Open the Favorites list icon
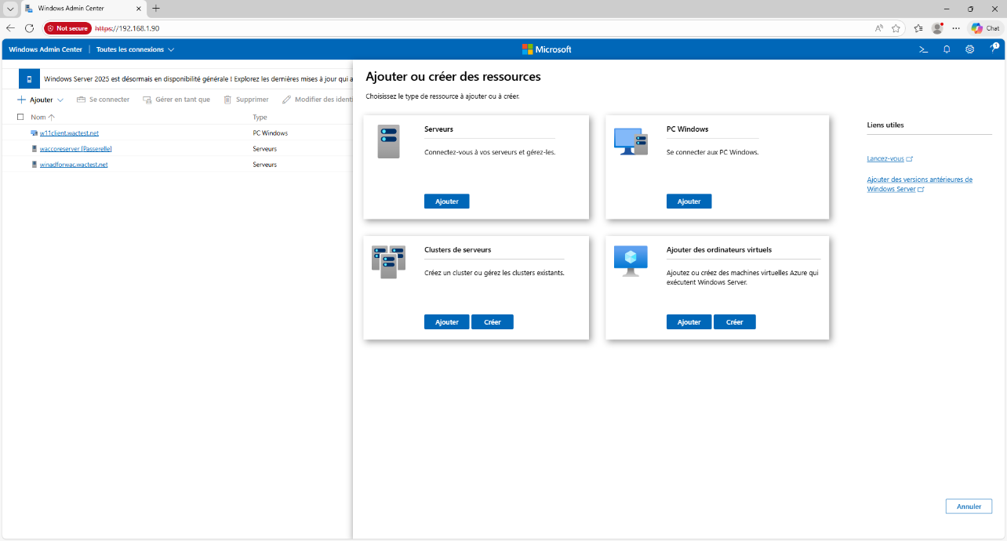This screenshot has height=541, width=1007. [x=918, y=28]
